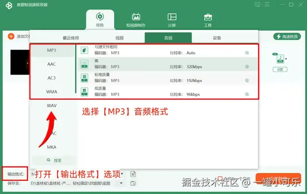The height and width of the screenshot is (194, 307).
Task: Click the same-as-source preset icon
Action: 84,50
